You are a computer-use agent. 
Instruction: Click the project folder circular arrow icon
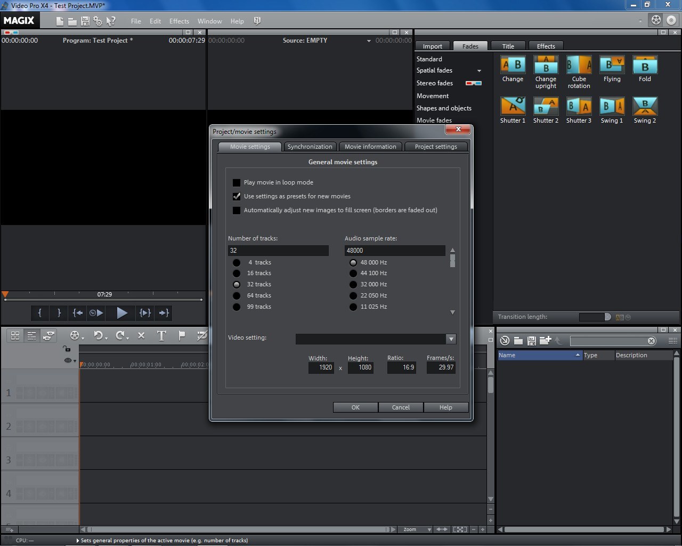tap(505, 341)
